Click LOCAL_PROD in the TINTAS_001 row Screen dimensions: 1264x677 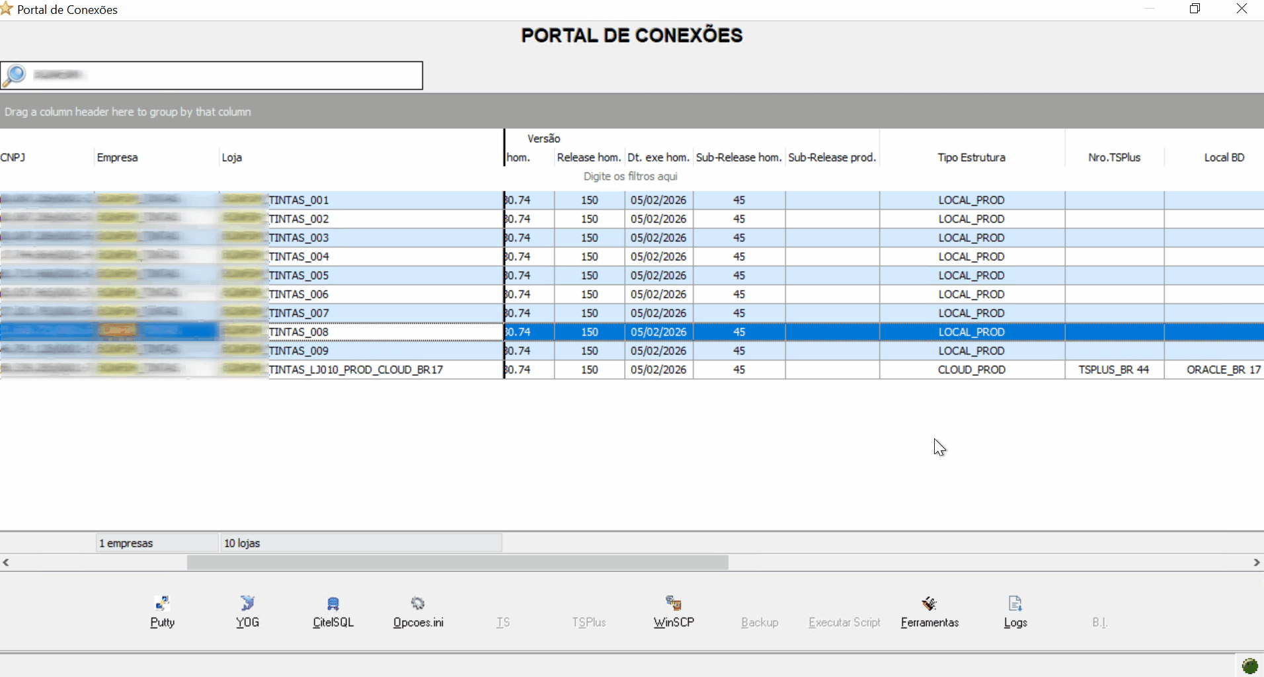click(x=972, y=200)
